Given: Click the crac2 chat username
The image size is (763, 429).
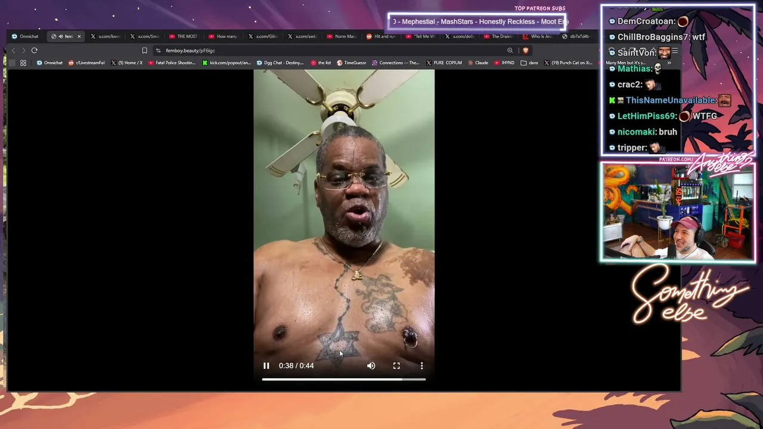Looking at the screenshot, I should coord(630,85).
